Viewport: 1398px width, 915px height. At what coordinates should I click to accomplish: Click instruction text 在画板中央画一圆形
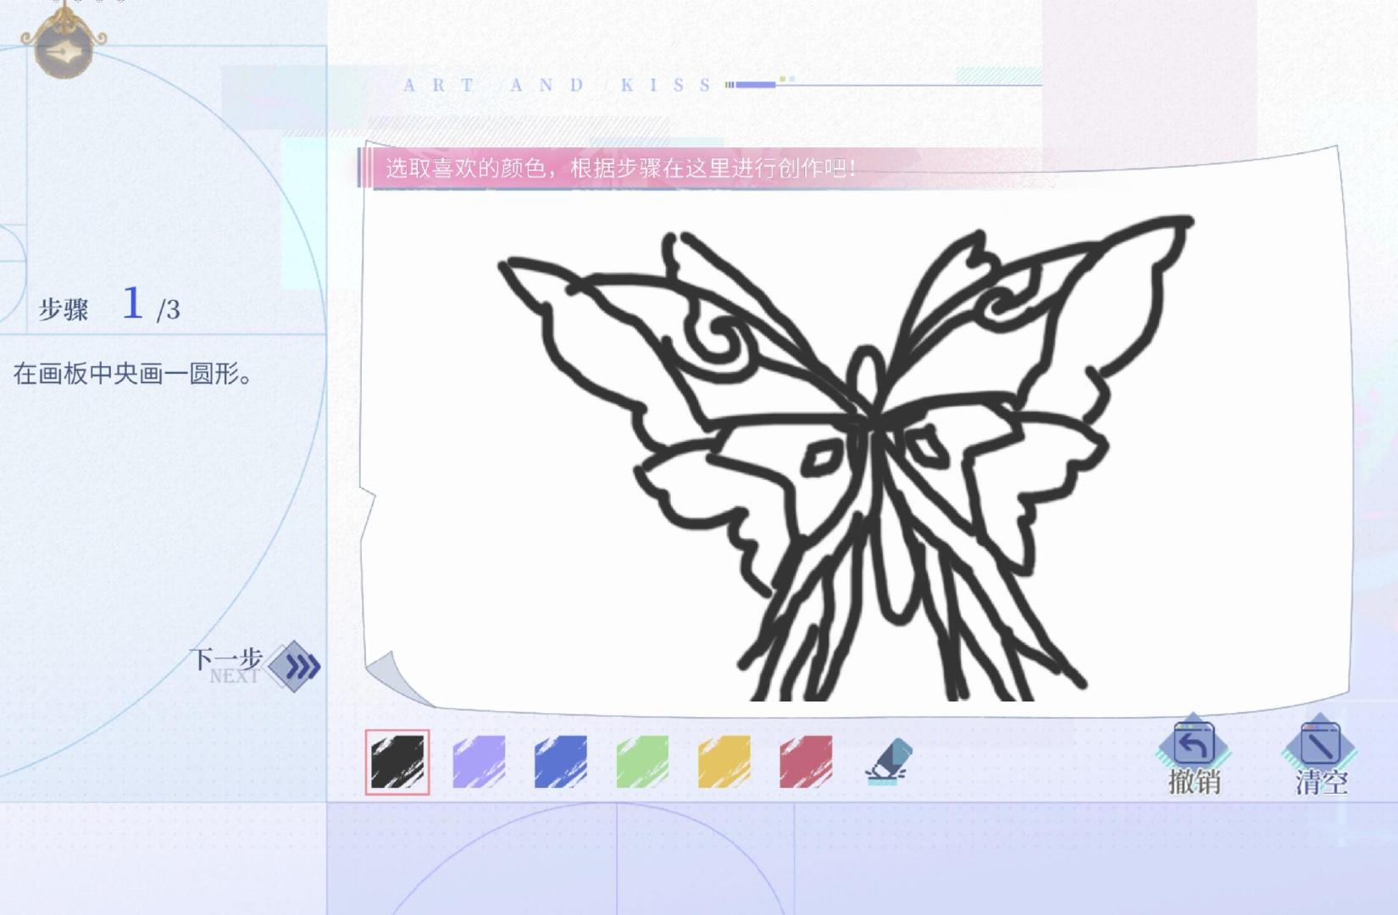pyautogui.click(x=132, y=374)
